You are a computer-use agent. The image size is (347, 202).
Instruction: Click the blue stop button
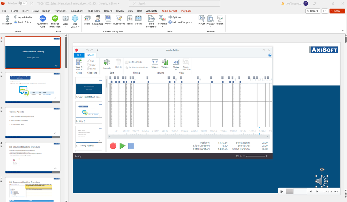click(131, 146)
